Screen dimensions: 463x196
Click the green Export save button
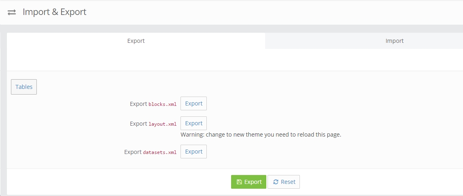(x=248, y=182)
